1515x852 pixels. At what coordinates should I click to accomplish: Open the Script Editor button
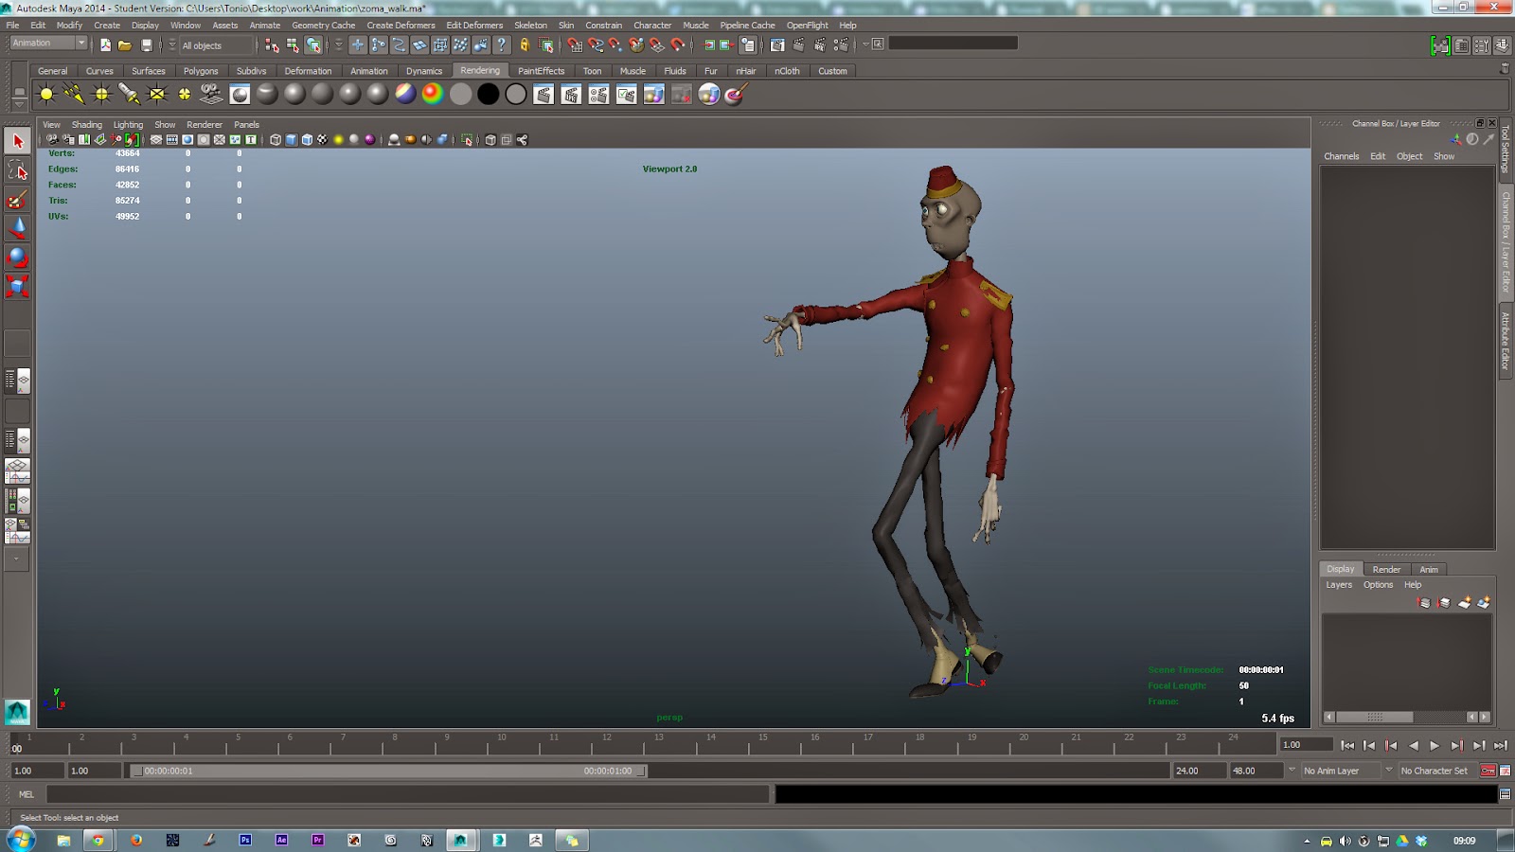[x=1505, y=794]
